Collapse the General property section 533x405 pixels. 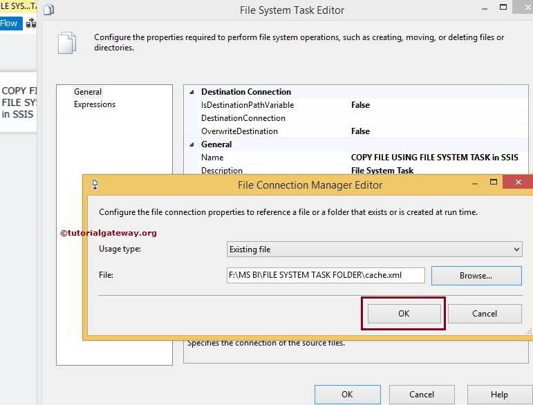[191, 144]
